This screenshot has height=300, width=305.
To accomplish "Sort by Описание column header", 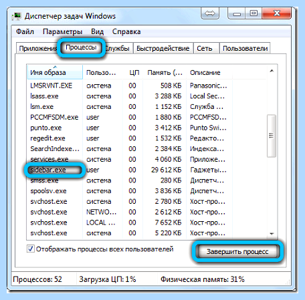I will 209,72.
